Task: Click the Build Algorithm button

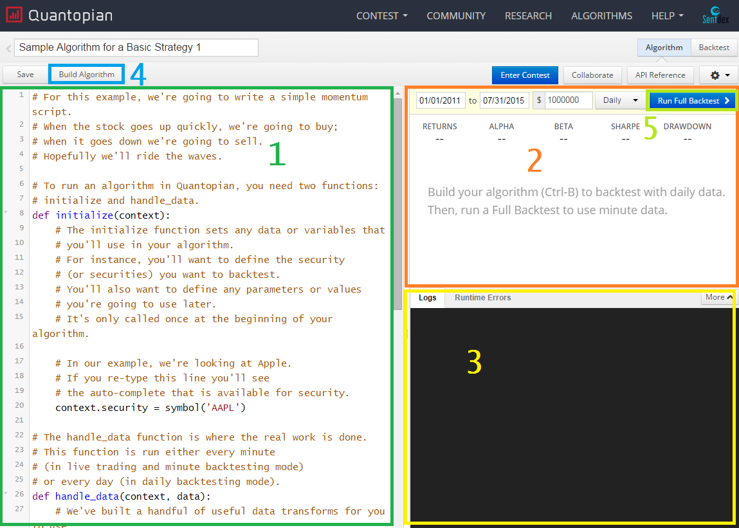Action: [x=86, y=75]
